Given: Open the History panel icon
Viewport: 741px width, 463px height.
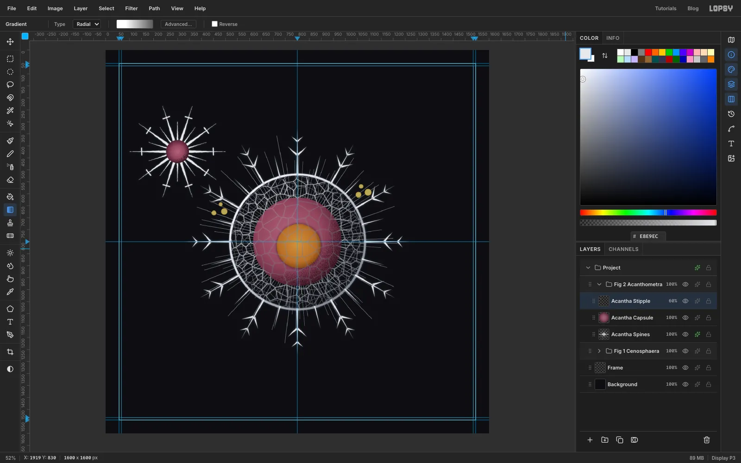Looking at the screenshot, I should (731, 114).
